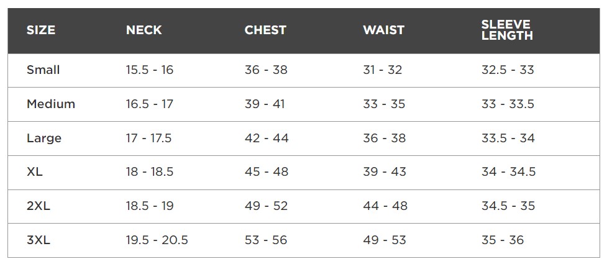607x264 pixels.
Task: Select the 3XL size row label
Action: pos(39,240)
